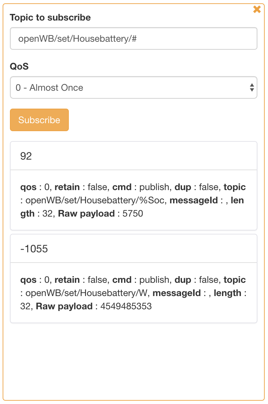Click the openWB/set/Housebattery/%Soc topic text

click(94, 200)
